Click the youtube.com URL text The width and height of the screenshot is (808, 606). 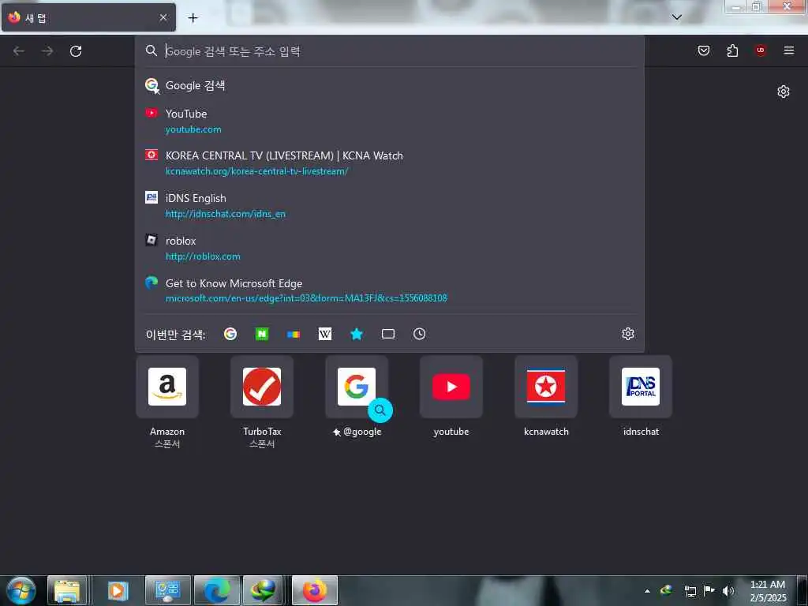(x=193, y=129)
